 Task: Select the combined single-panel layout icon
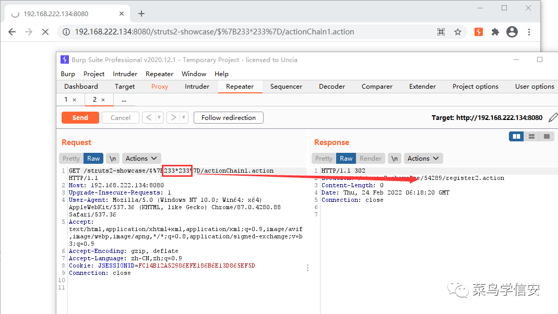tap(547, 136)
